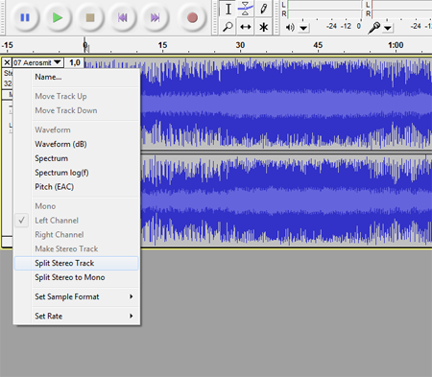Open the output meter dropdown arrow

tap(303, 28)
